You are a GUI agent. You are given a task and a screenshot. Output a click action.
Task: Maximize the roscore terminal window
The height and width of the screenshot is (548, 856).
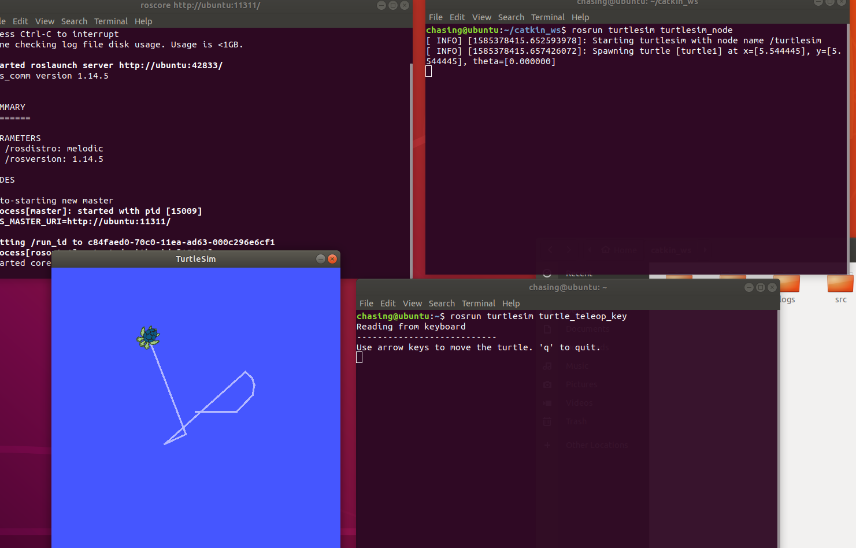(393, 5)
